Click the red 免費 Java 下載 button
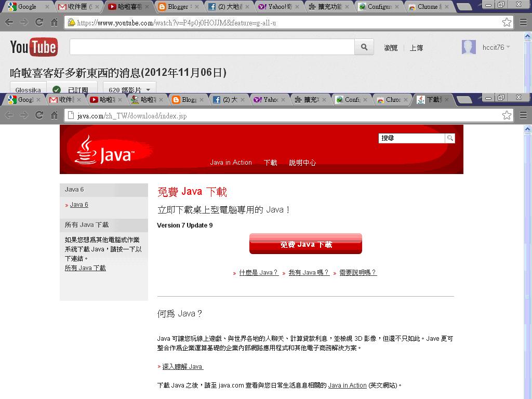This screenshot has width=532, height=399. (x=305, y=244)
